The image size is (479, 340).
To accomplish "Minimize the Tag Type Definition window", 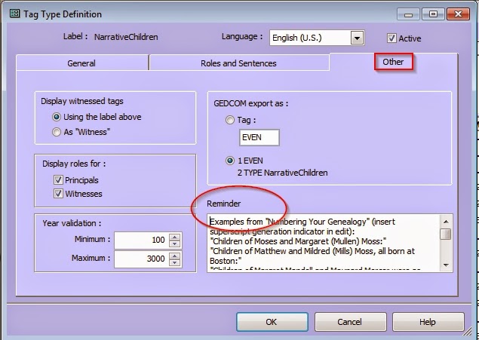I will tap(408, 14).
